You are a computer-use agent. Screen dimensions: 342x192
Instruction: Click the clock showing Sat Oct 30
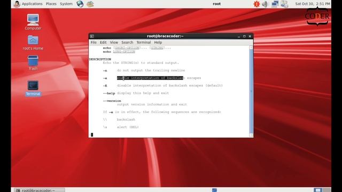pos(313,4)
